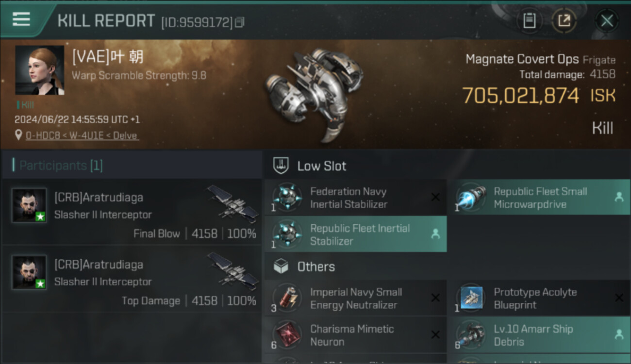631x364 pixels.
Task: Open the clipboard notes icon
Action: pos(529,20)
